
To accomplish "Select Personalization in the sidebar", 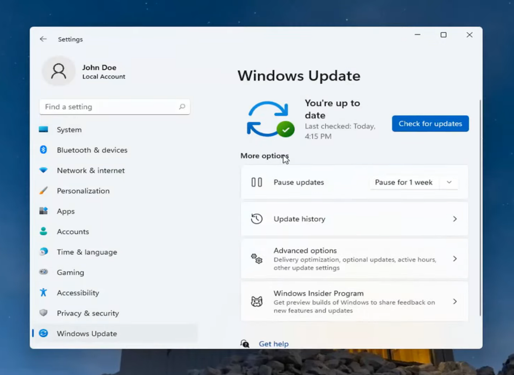I will click(115, 190).
